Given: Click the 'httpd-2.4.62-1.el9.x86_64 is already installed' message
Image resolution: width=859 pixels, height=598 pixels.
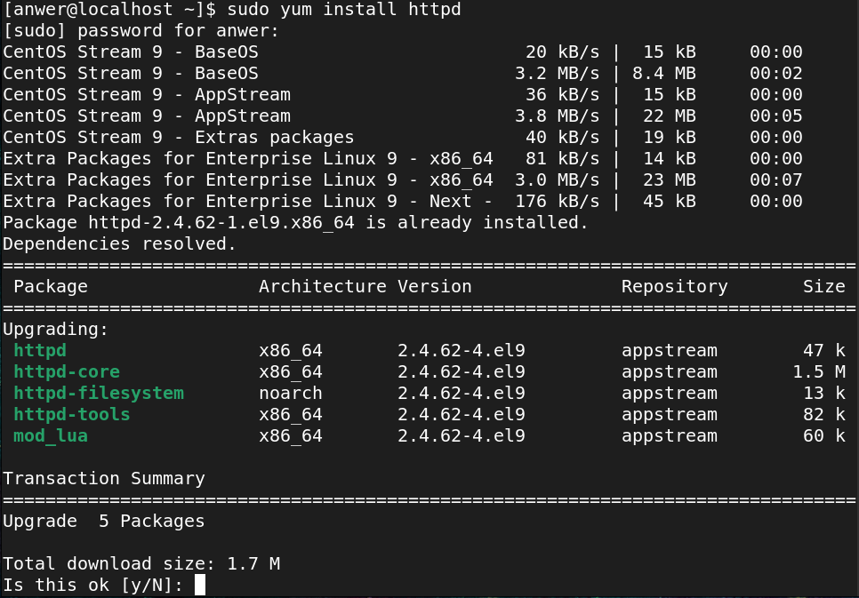Looking at the screenshot, I should pos(296,223).
